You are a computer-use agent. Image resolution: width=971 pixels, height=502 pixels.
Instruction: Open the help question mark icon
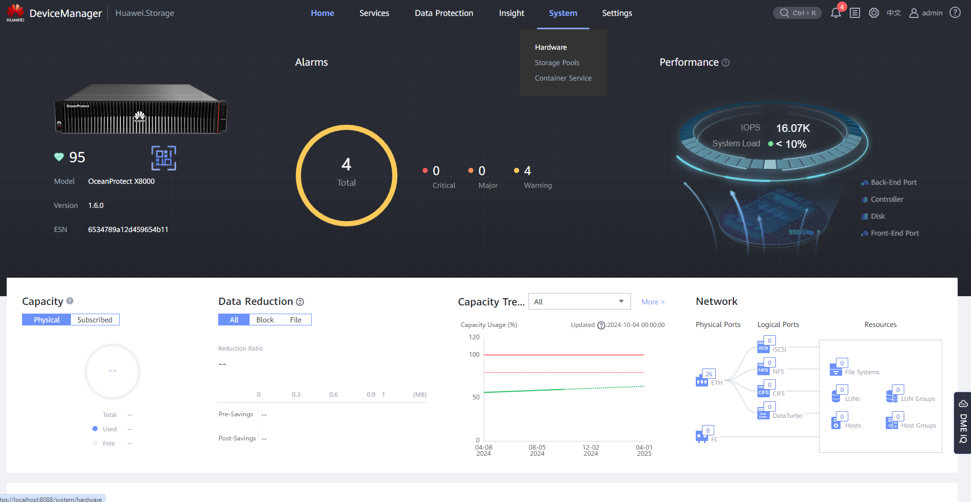pos(955,12)
